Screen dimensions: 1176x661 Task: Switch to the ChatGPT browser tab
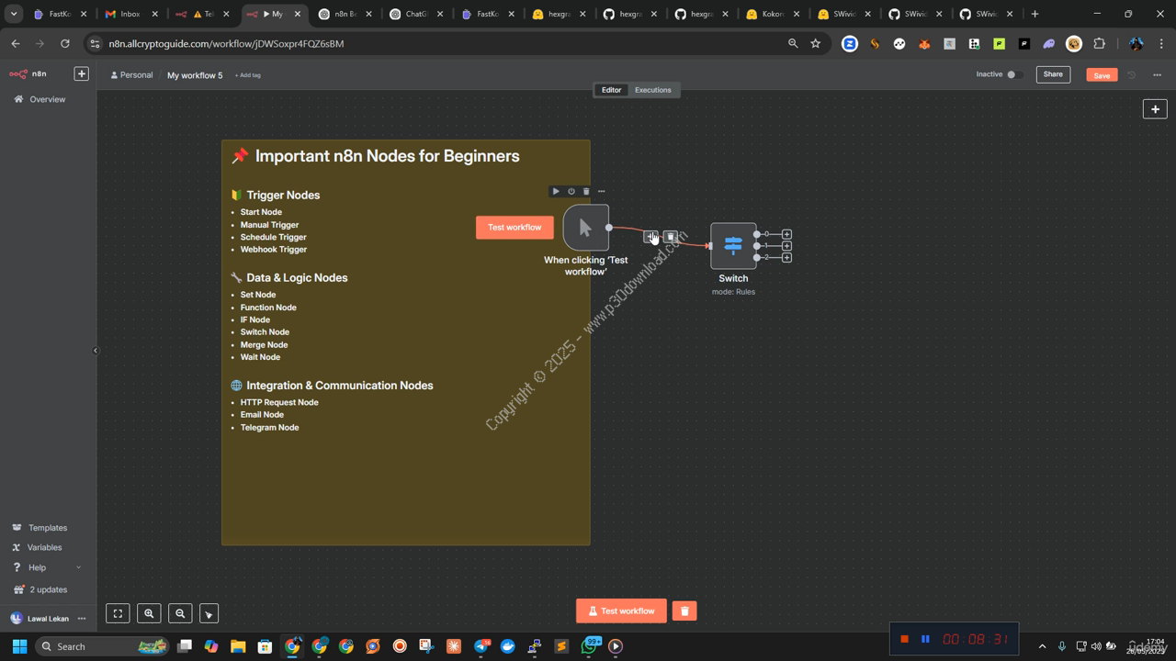[415, 14]
